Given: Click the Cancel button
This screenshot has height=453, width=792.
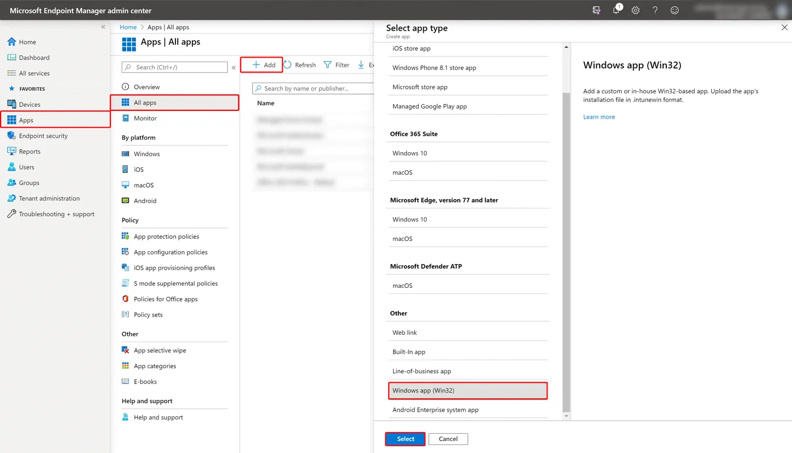Looking at the screenshot, I should click(x=448, y=439).
